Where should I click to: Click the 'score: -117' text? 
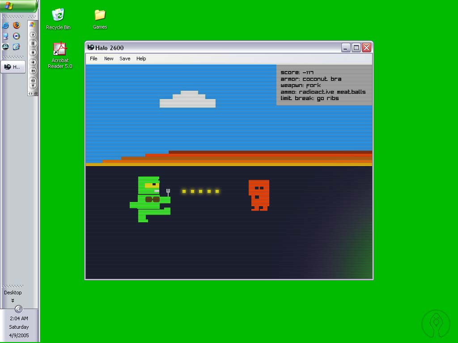point(297,72)
